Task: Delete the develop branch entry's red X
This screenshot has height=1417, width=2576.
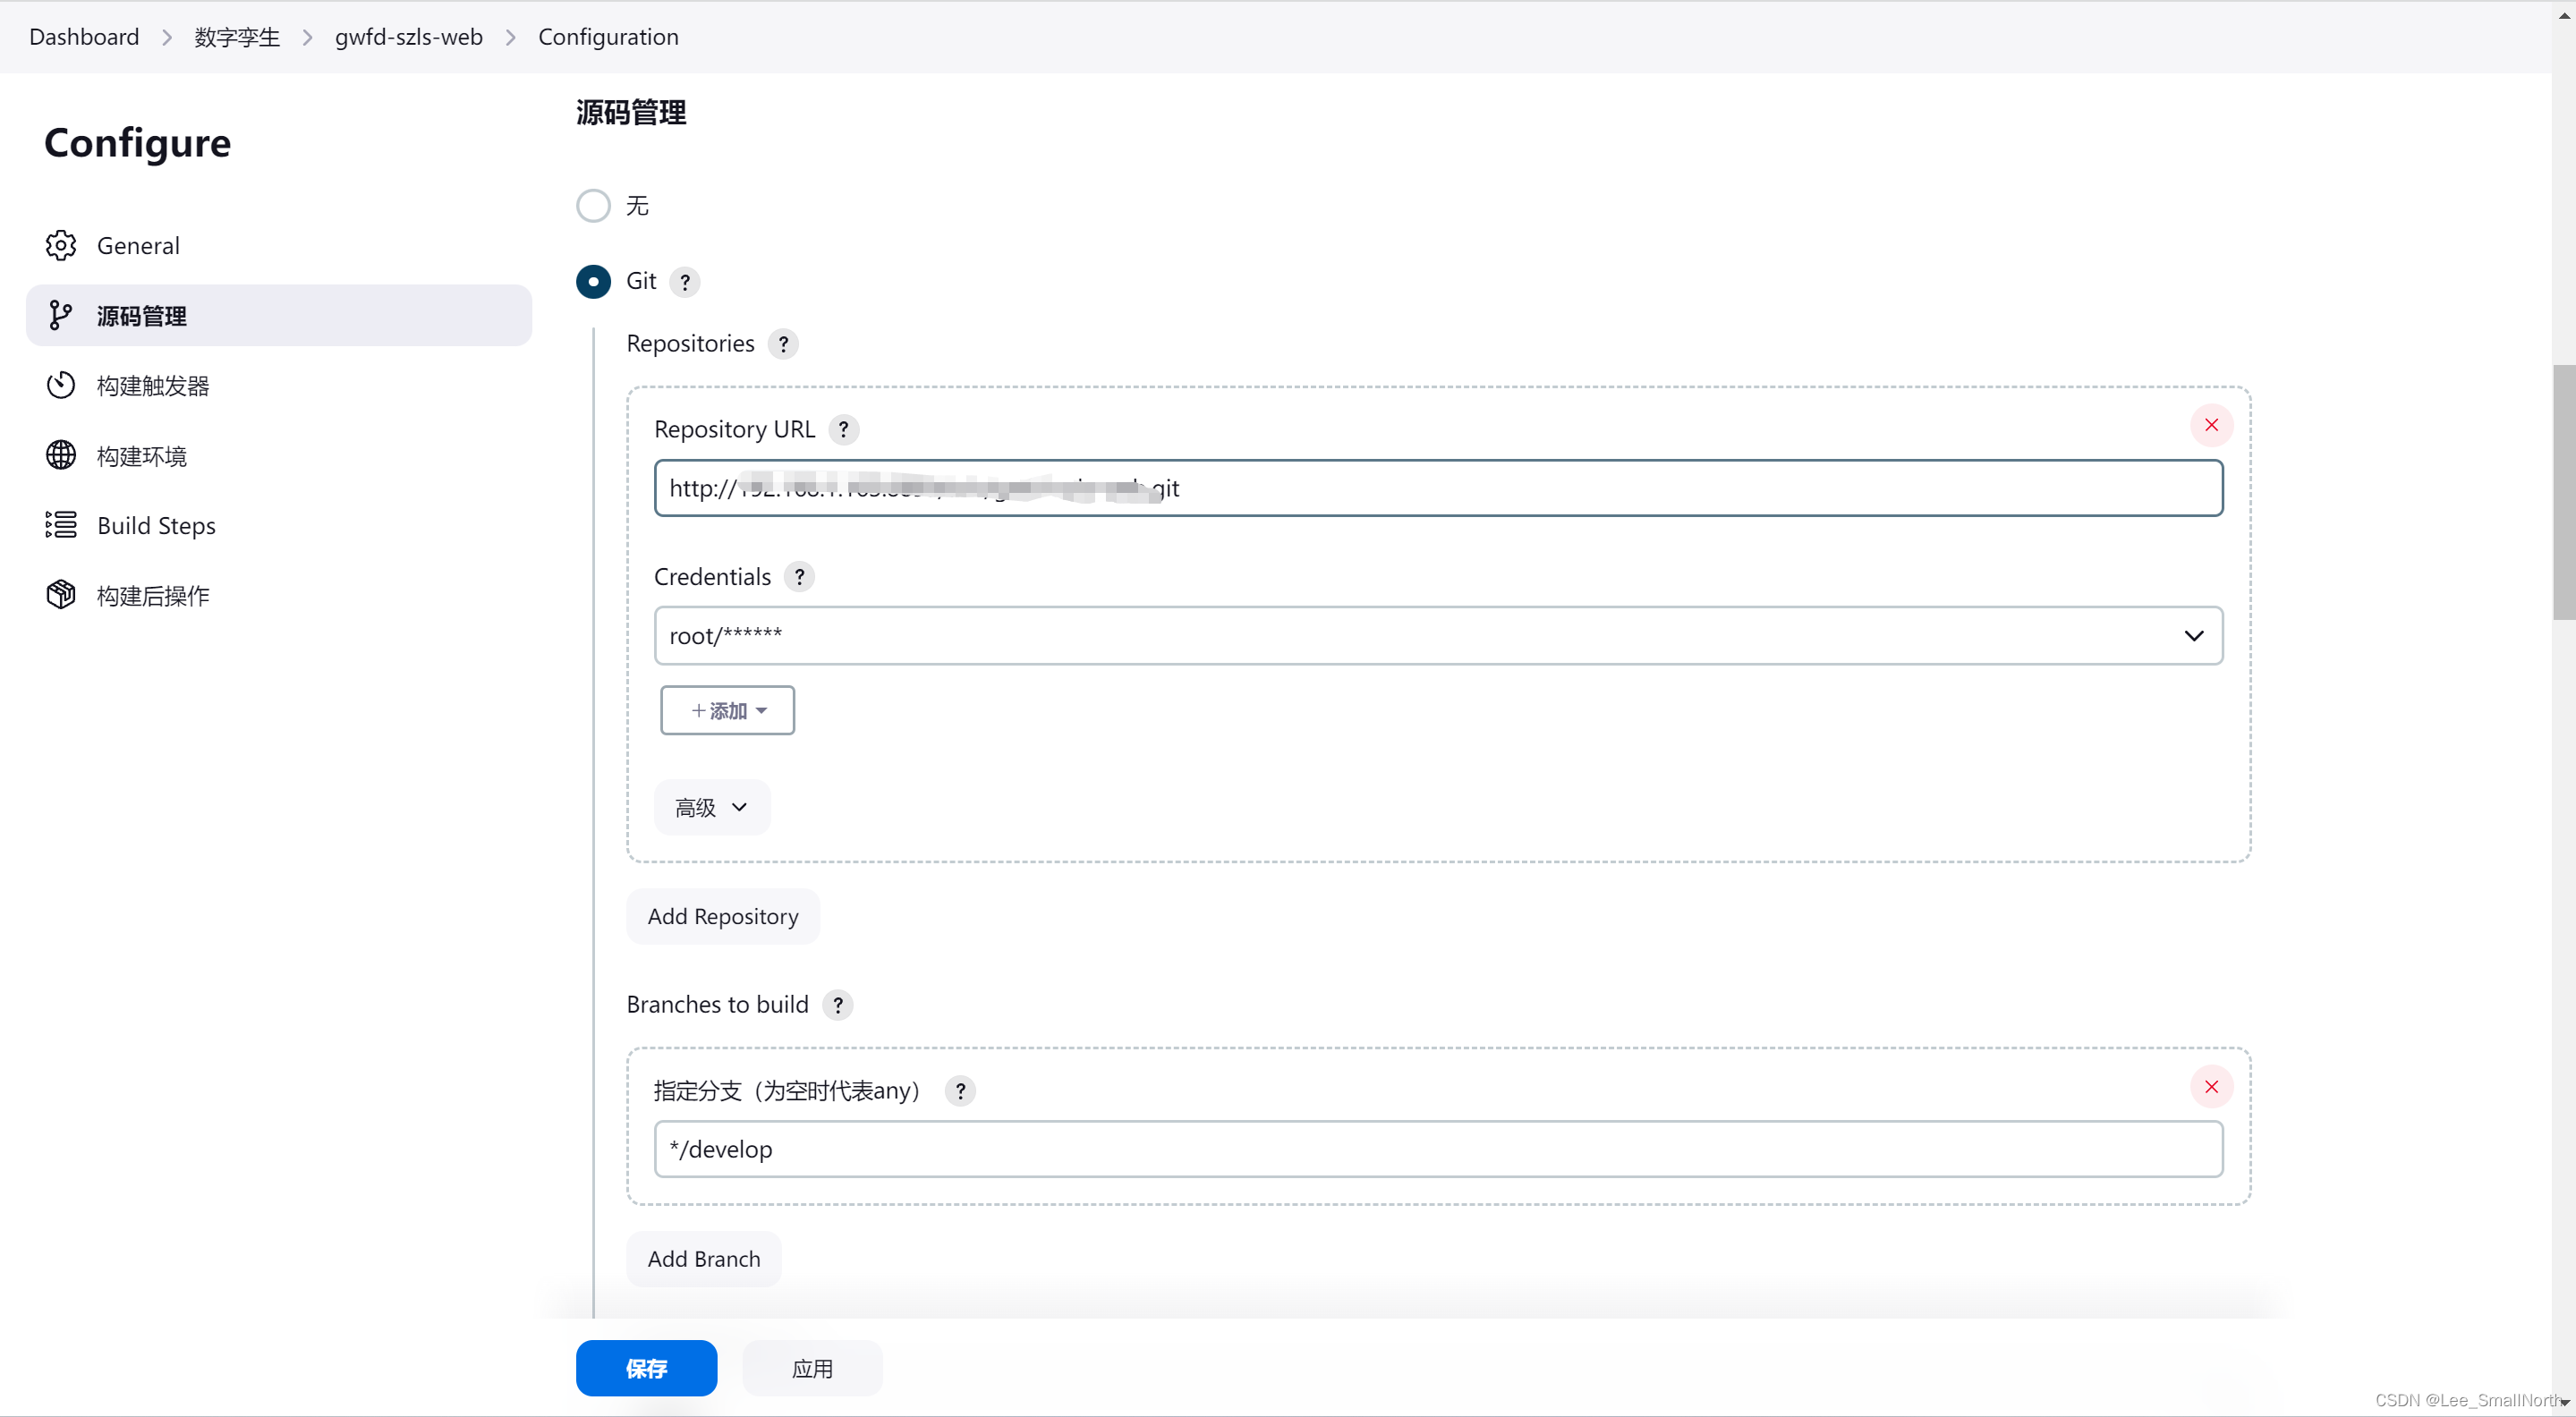Action: click(2211, 1087)
